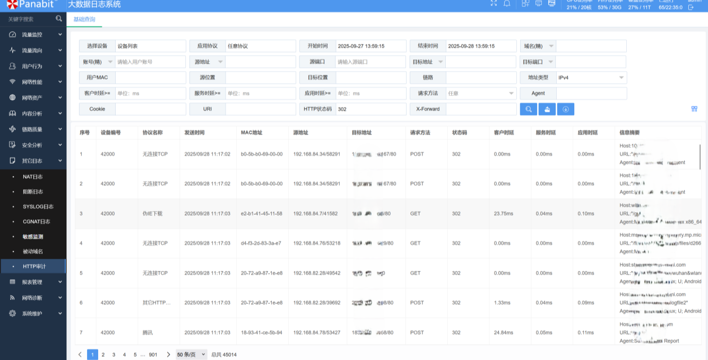Click the next page arrow
This screenshot has height=360, width=708.
pyautogui.click(x=168, y=355)
